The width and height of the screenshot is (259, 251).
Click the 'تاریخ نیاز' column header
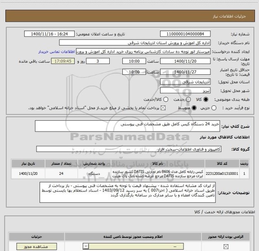click(28, 164)
